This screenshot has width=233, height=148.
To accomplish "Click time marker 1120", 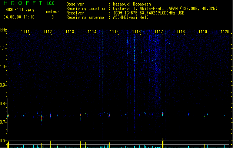I will click(x=225, y=32).
